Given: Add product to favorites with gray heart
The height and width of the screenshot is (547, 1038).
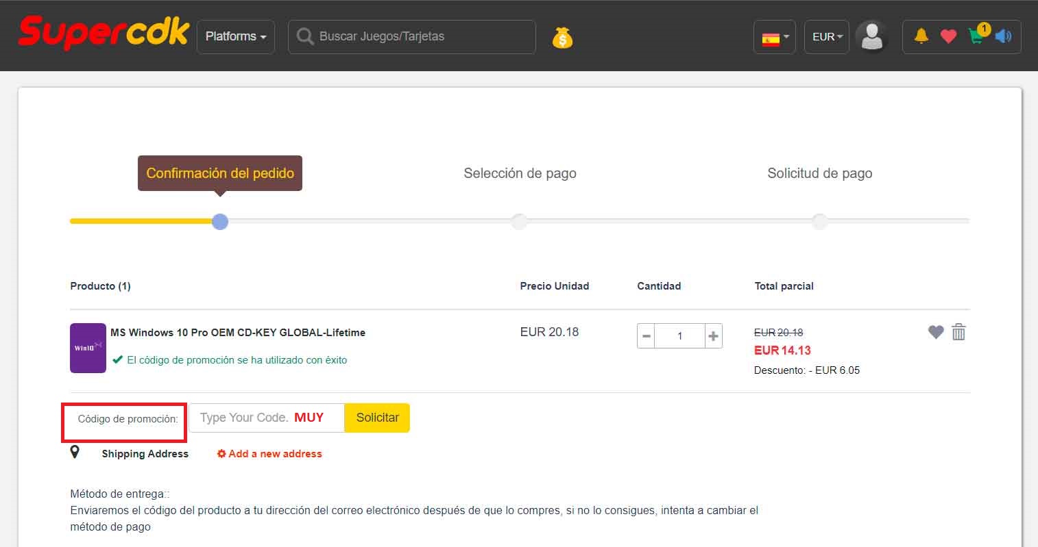Looking at the screenshot, I should [936, 332].
